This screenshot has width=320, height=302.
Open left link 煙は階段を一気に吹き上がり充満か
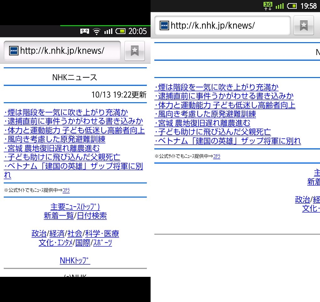point(66,112)
